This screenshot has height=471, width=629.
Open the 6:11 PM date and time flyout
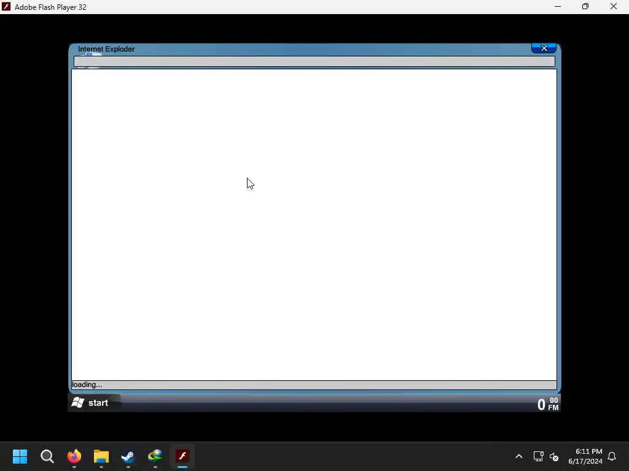point(585,456)
